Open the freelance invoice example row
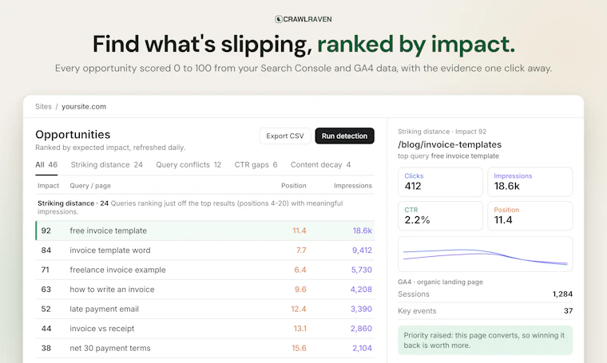The height and width of the screenshot is (363, 607). pos(204,270)
